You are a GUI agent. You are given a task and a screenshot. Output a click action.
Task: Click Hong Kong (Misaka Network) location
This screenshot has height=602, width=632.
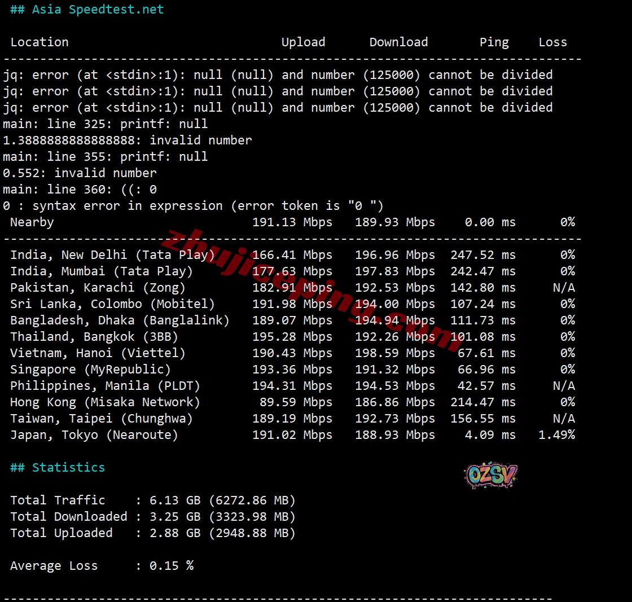(x=105, y=402)
